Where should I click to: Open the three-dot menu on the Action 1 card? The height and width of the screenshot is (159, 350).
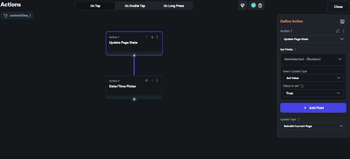[x=157, y=37]
